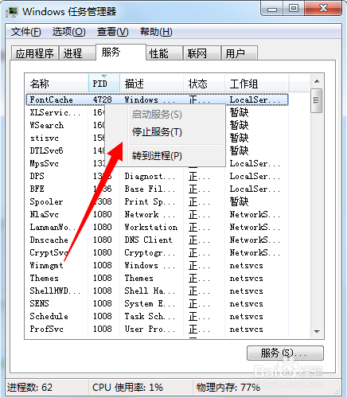Select the Schedule service row

[x=157, y=316]
